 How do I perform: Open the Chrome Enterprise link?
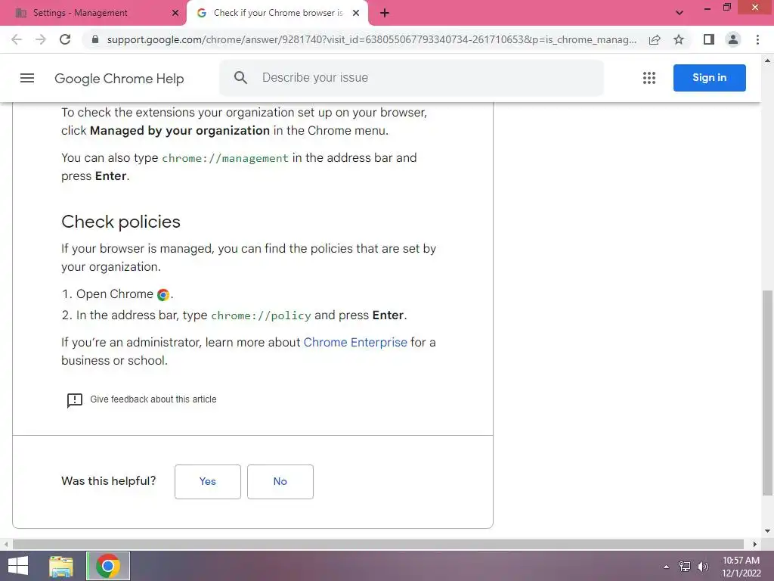tap(355, 343)
